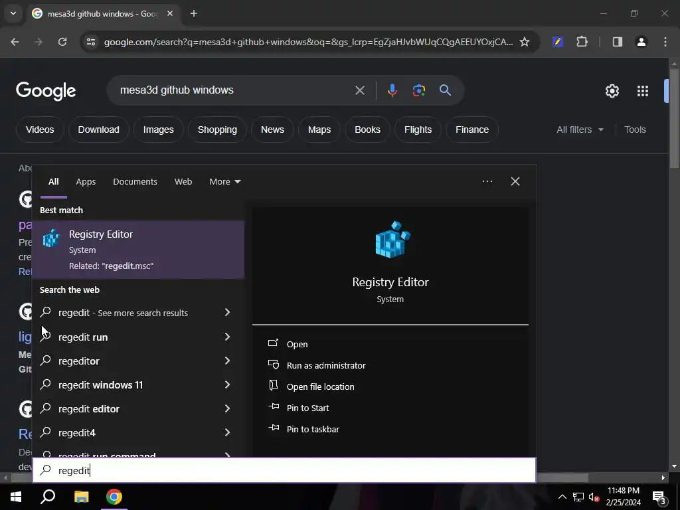680x510 pixels.
Task: Switch to the Apps search tab
Action: tap(86, 182)
